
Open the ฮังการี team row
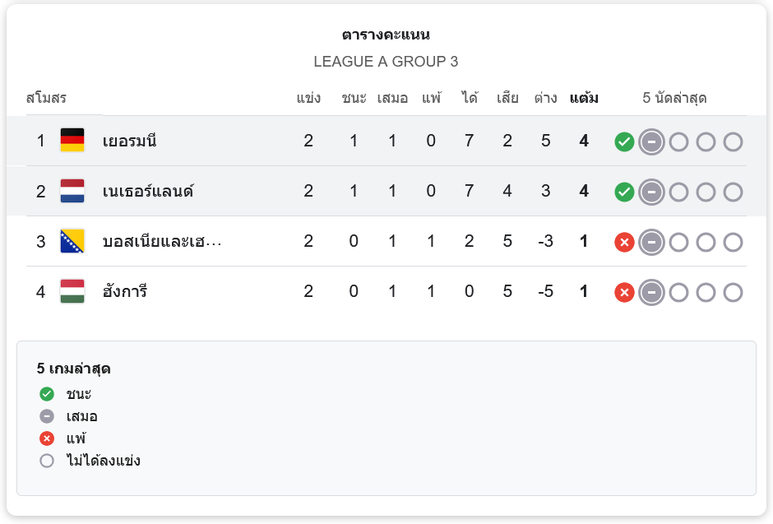pos(386,291)
